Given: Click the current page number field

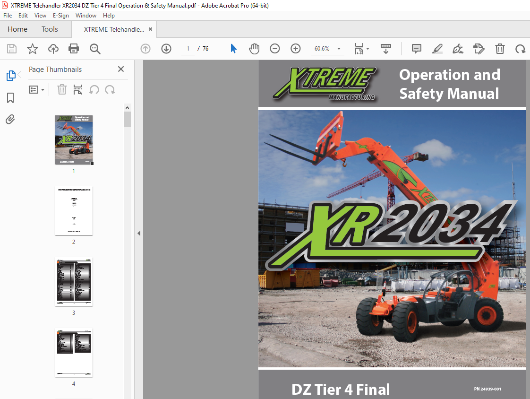Looking at the screenshot, I should pos(188,49).
